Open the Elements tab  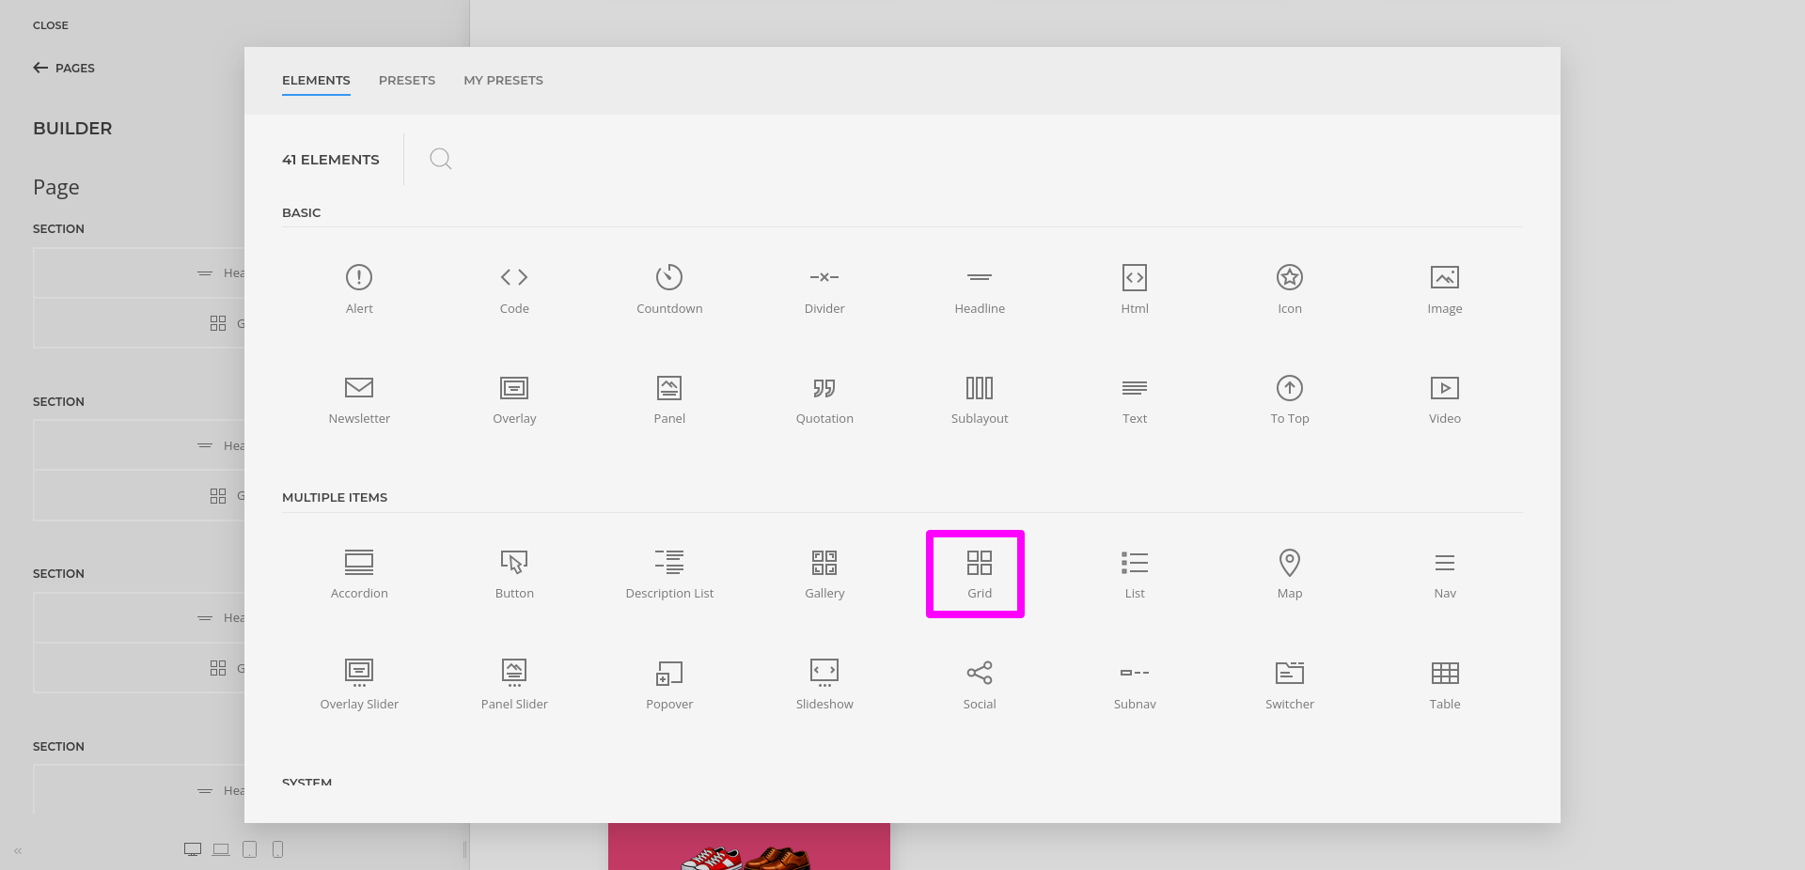[x=316, y=81]
